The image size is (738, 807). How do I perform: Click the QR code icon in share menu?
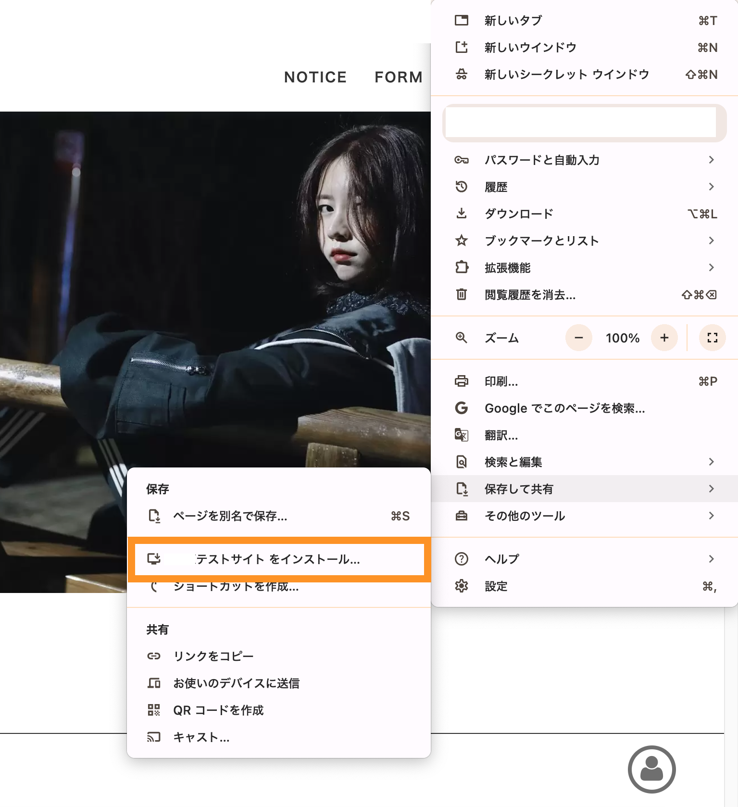point(154,710)
